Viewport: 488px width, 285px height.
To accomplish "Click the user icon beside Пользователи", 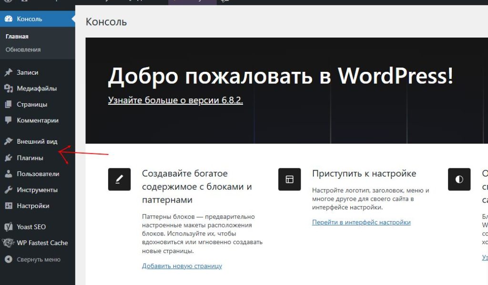I will point(9,174).
